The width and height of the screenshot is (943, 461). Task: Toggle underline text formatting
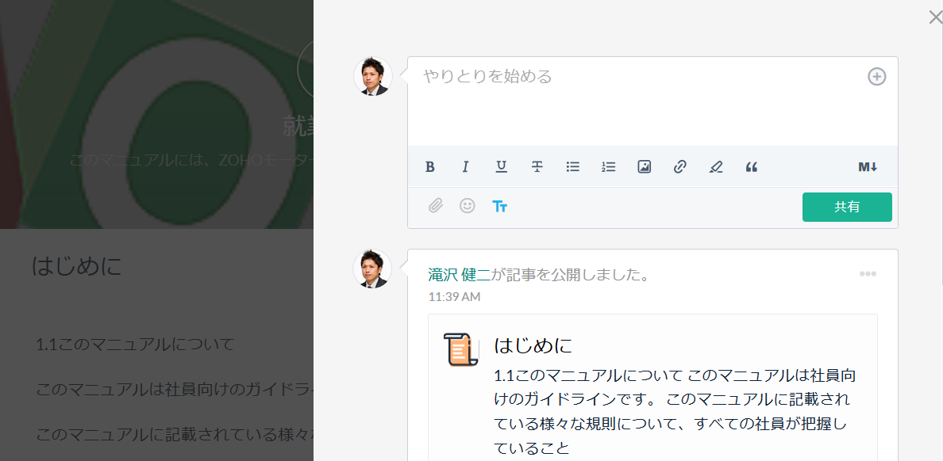click(502, 167)
